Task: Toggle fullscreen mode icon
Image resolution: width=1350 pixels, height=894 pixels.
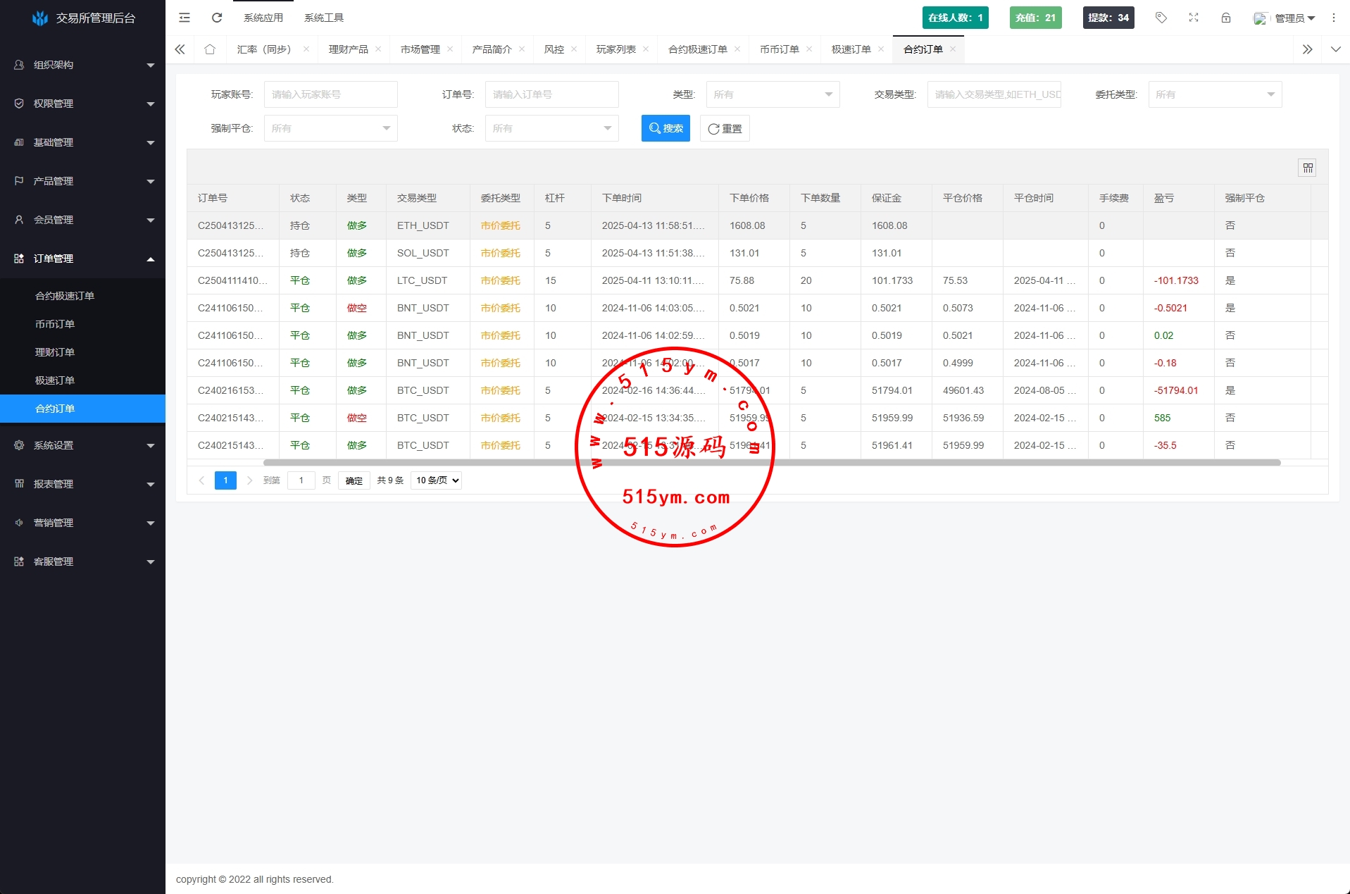Action: click(x=1194, y=18)
